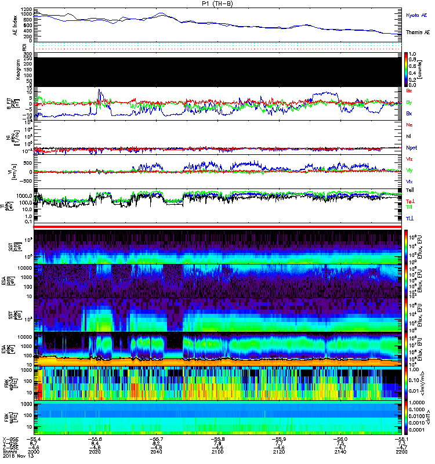The width and height of the screenshot is (435, 464).
Task: Click the Y-GSE value 9.2
Action: coord(156,443)
